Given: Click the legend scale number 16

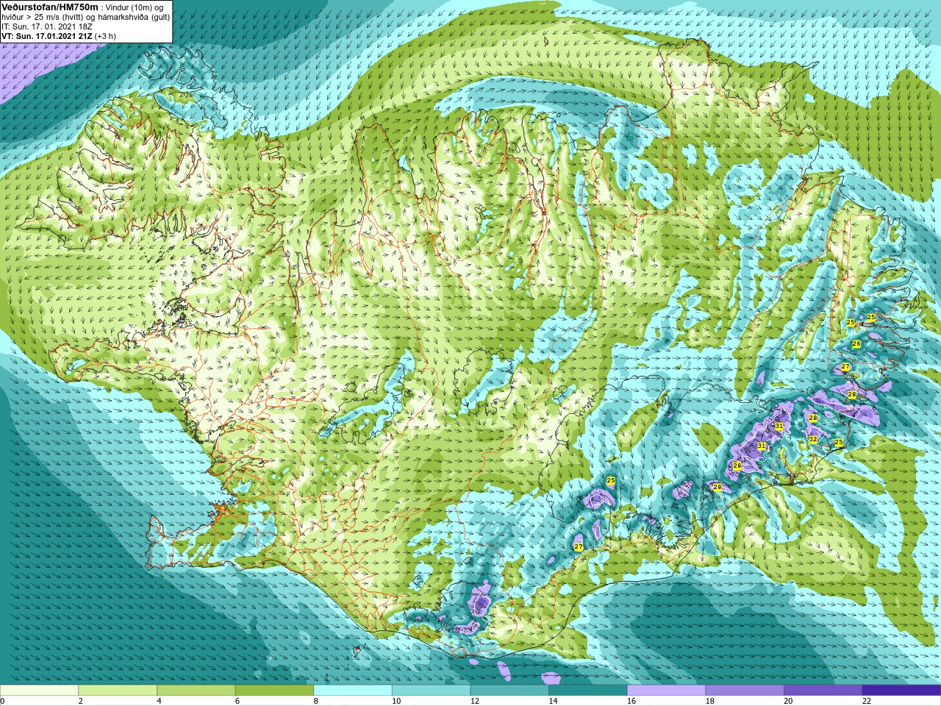Looking at the screenshot, I should point(631,701).
